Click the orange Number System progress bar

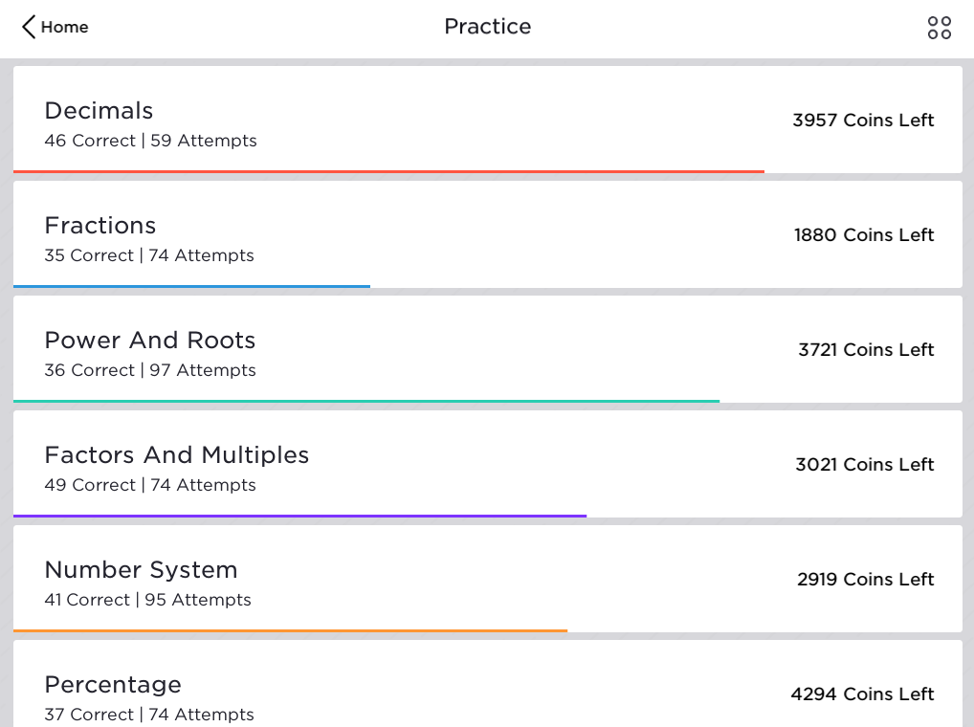click(291, 630)
